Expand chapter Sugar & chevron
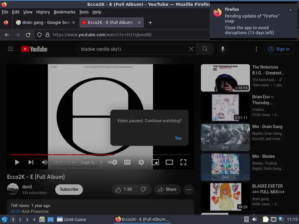 click(101, 162)
